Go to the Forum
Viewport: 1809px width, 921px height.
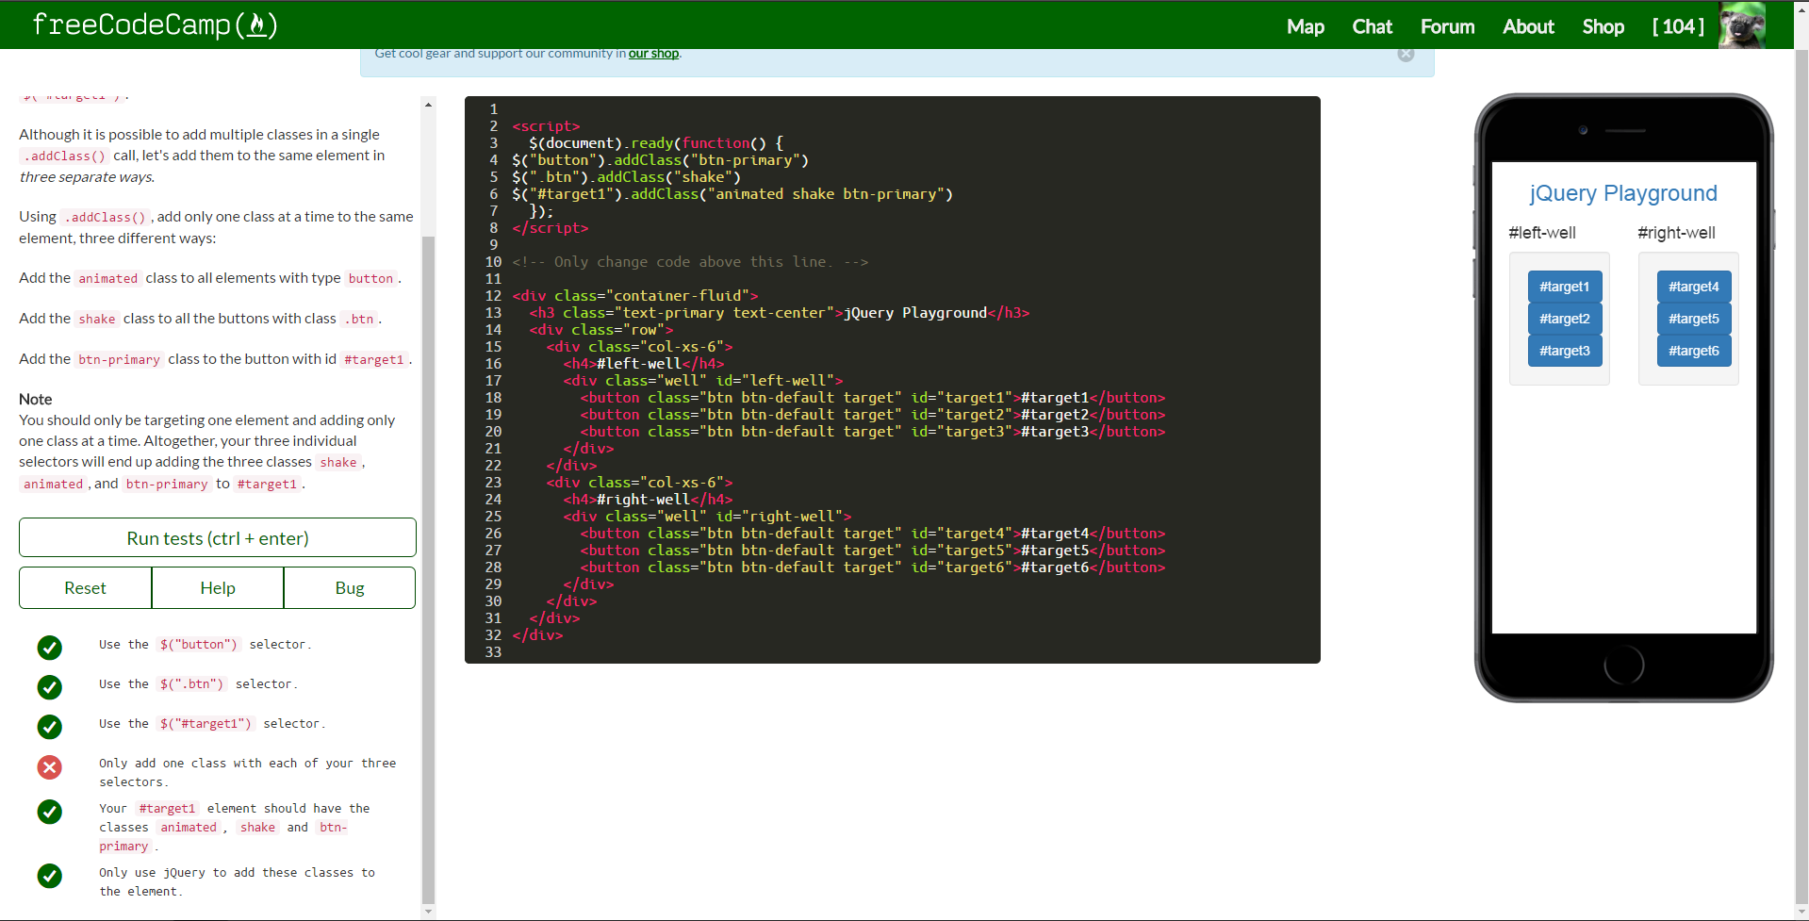point(1447,26)
